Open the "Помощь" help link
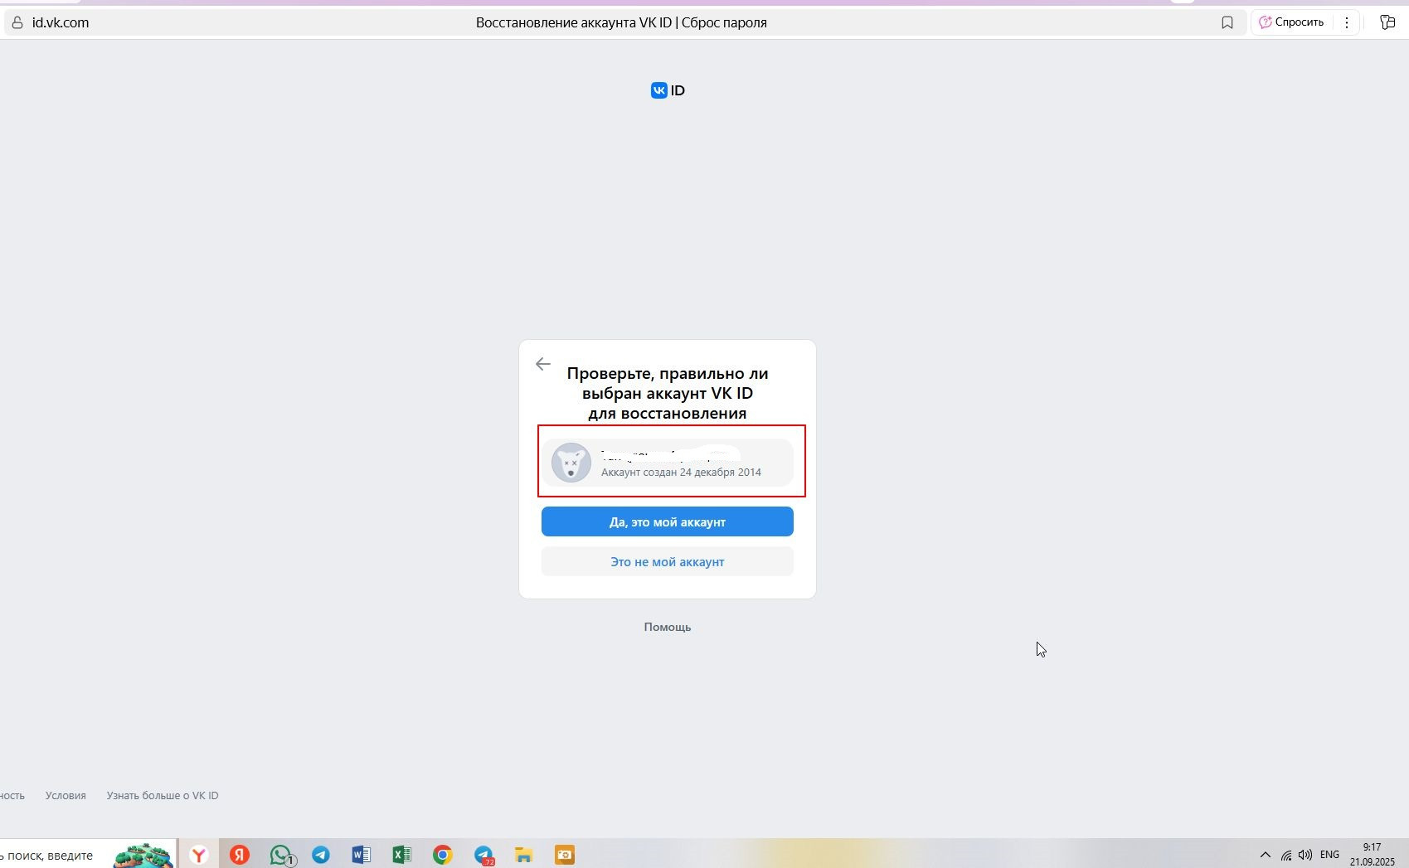Image resolution: width=1409 pixels, height=868 pixels. pos(667,628)
